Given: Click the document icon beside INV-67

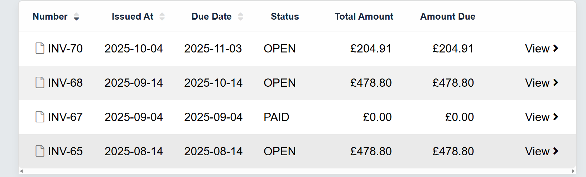Looking at the screenshot, I should click(40, 117).
